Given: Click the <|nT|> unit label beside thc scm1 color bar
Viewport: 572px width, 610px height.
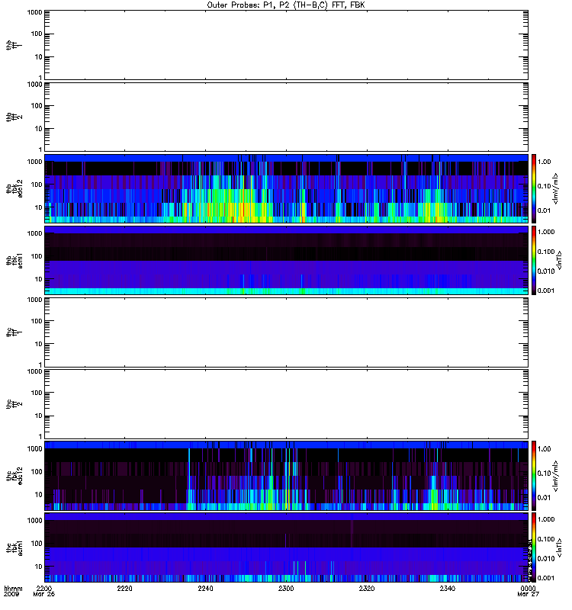Looking at the screenshot, I should pos(559,547).
